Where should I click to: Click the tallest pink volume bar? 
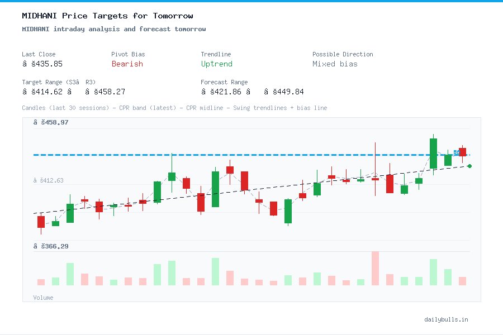(375, 269)
